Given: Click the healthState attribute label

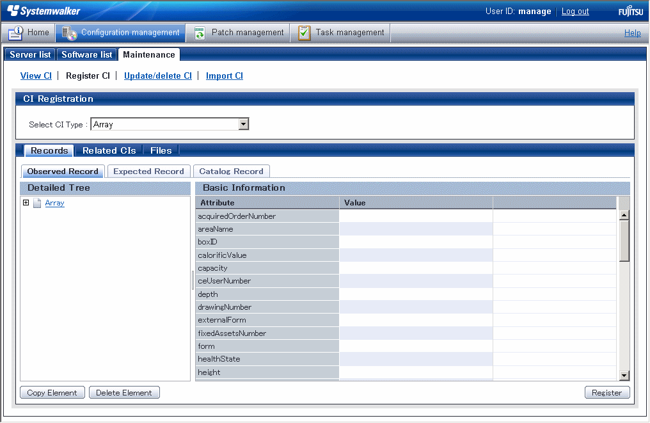Looking at the screenshot, I should click(219, 359).
